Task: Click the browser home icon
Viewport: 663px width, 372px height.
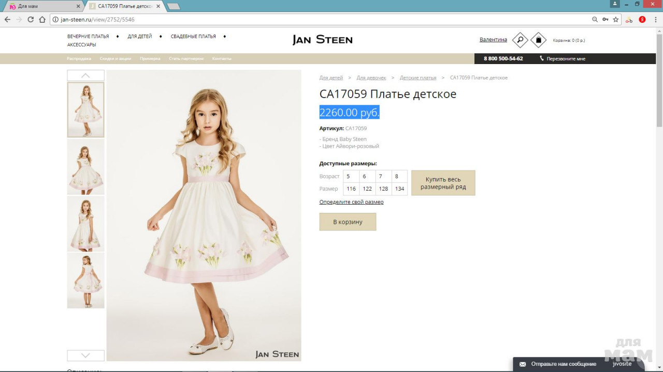Action: (42, 20)
